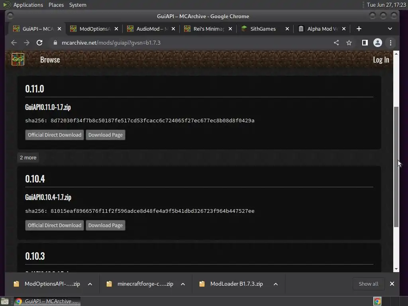
Task: Open Chrome three-dot menu
Action: coord(390,43)
